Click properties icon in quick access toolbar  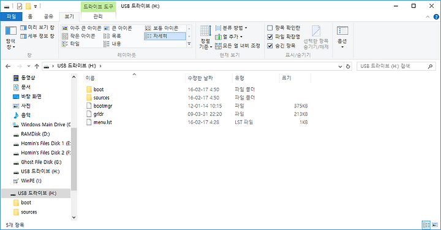click(19, 6)
